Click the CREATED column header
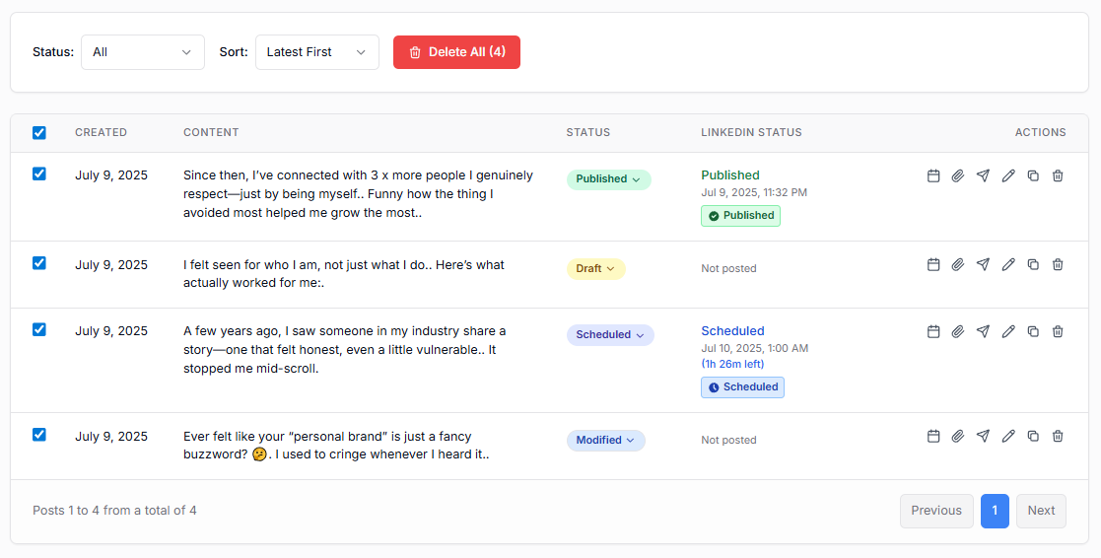 coord(102,132)
